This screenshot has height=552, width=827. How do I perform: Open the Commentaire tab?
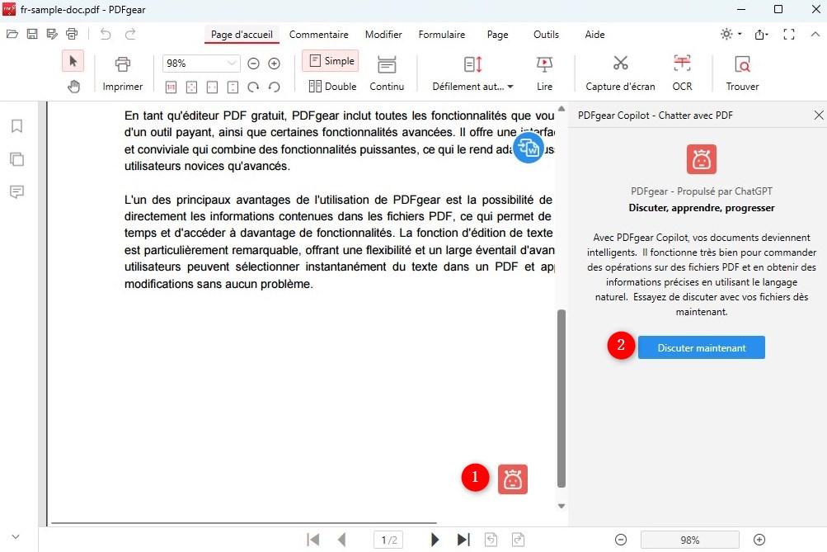(x=318, y=35)
